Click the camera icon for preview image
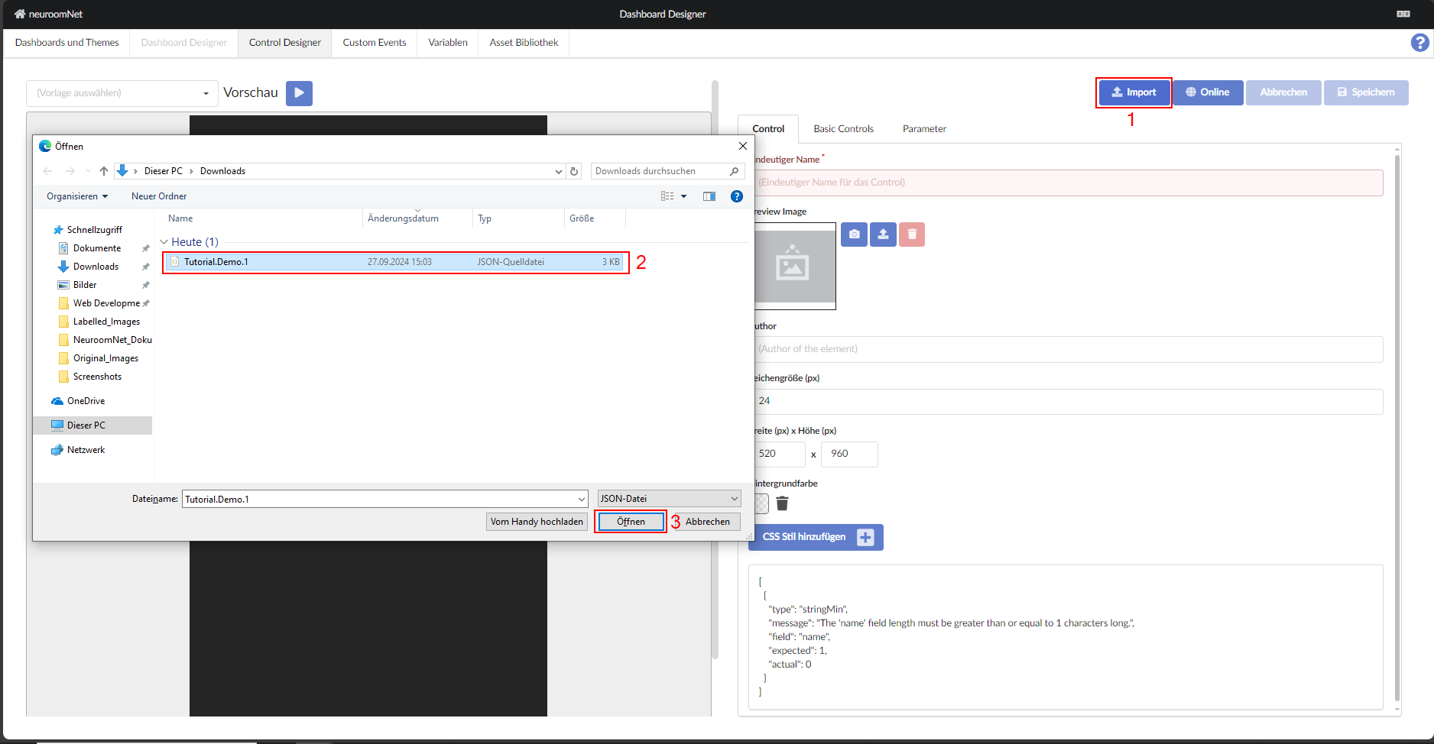1434x744 pixels. click(854, 235)
